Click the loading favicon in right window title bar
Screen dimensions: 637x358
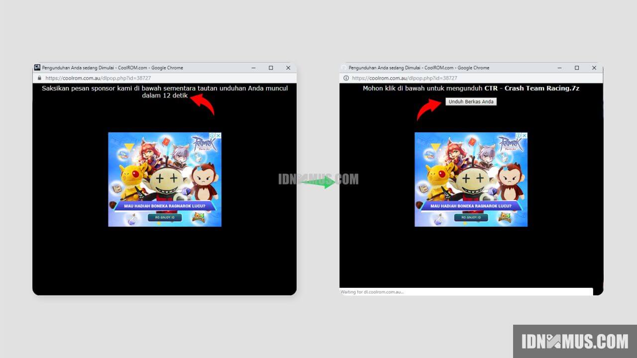(343, 68)
